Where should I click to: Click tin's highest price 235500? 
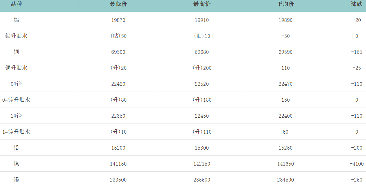tap(202, 180)
